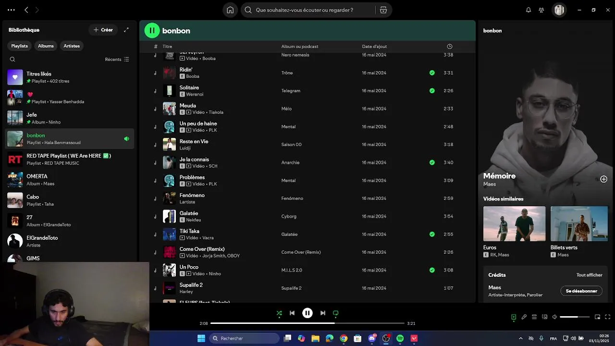The image size is (615, 346).
Task: Open the Billets verts video thumbnail
Action: 579,223
